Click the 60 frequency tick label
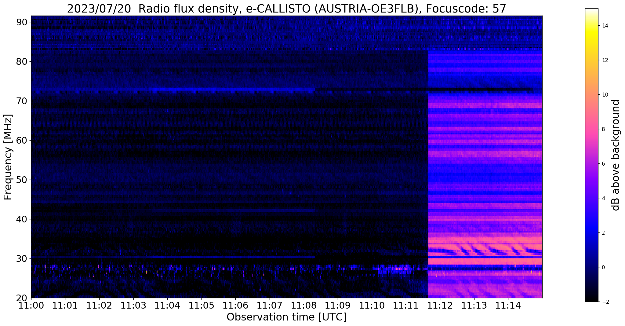The image size is (625, 326). [22, 140]
